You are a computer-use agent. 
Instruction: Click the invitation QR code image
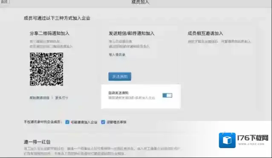[46, 69]
